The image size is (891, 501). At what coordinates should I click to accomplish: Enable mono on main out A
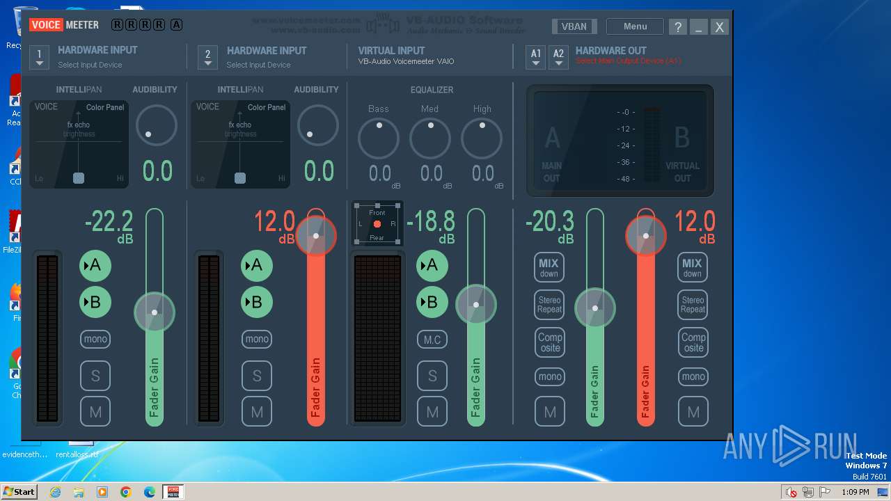point(549,376)
